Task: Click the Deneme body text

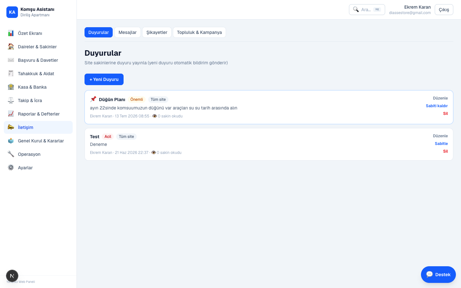Action: pyautogui.click(x=99, y=144)
